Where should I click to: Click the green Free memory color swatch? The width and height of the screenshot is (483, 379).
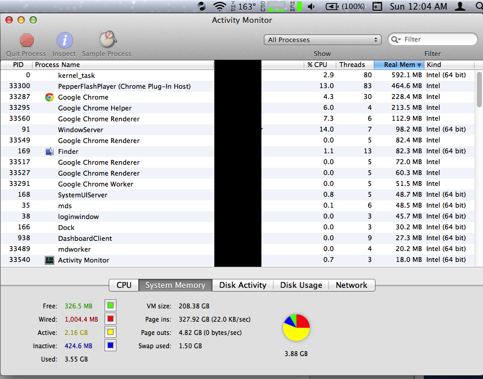click(x=110, y=306)
